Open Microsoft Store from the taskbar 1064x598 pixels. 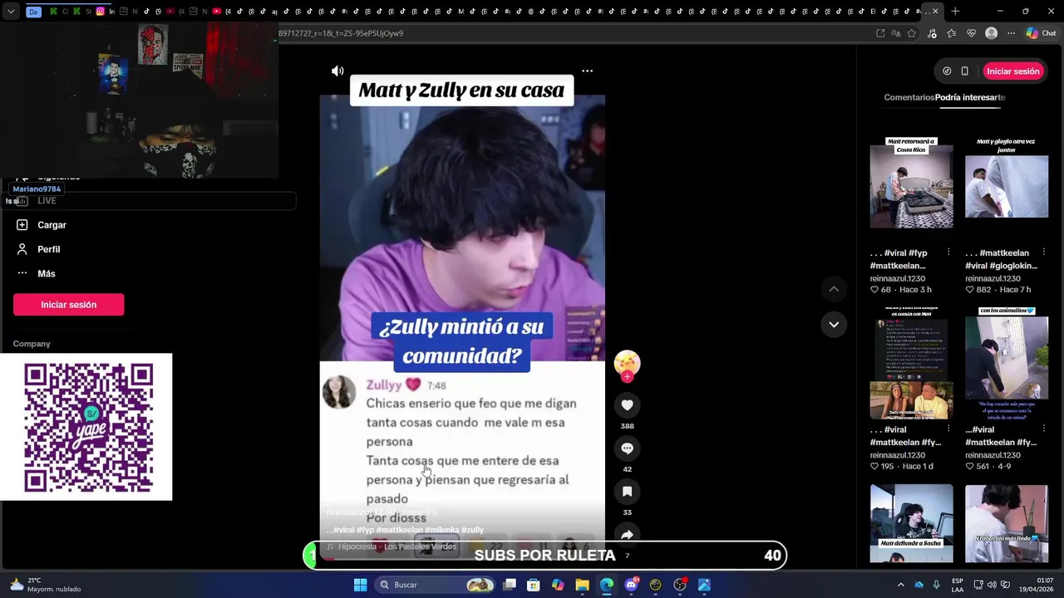pos(534,585)
